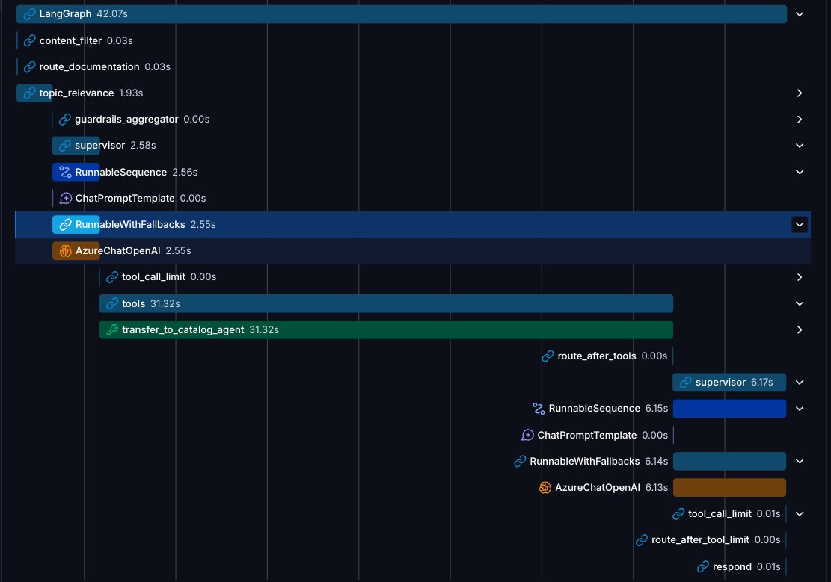831x582 pixels.
Task: Click the 1.93s duration value
Action: click(x=131, y=93)
